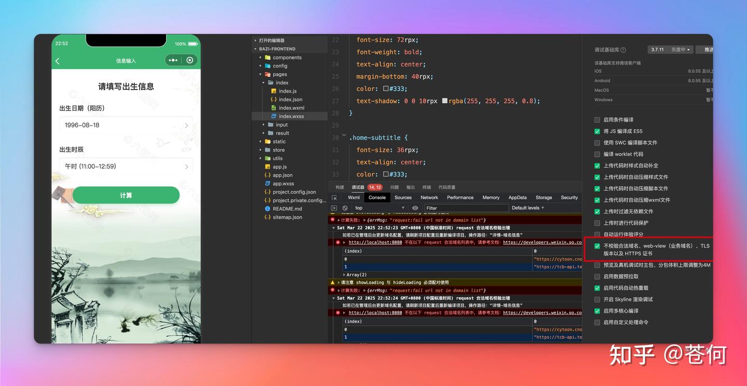This screenshot has height=386, width=747.
Task: Open the Default levels dropdown
Action: click(528, 208)
